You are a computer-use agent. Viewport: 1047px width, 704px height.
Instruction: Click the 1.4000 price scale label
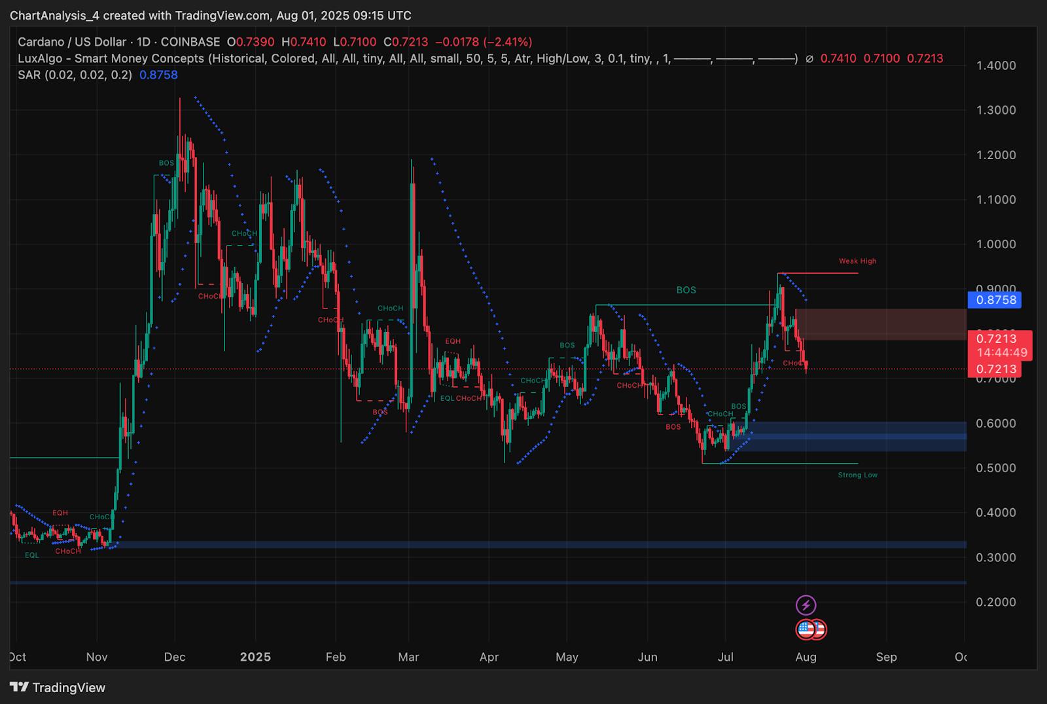click(x=995, y=65)
